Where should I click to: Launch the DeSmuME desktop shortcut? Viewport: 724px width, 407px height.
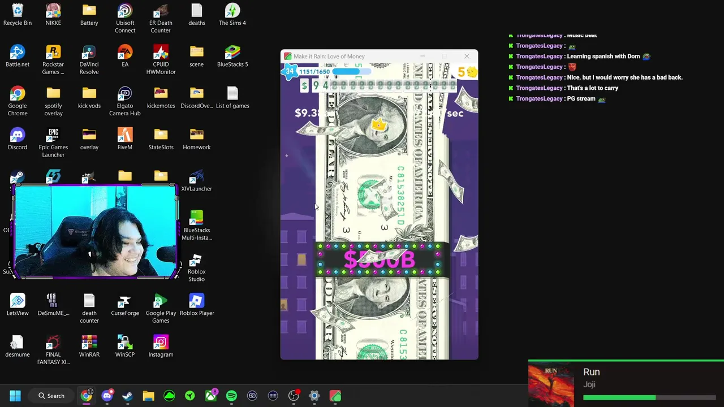tap(53, 305)
